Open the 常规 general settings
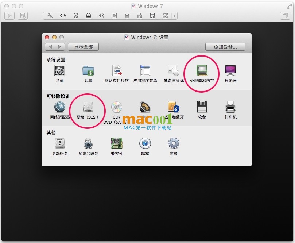The image size is (295, 243). 60,74
